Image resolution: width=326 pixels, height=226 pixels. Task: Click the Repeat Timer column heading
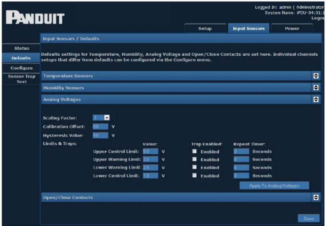tap(249, 144)
